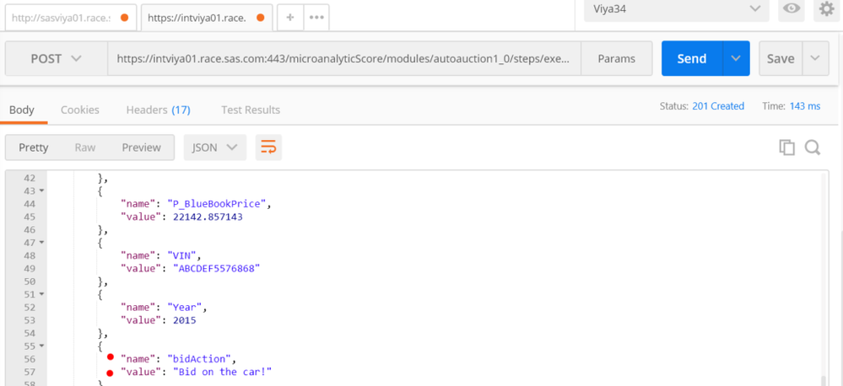Search response body magnifier icon

[813, 147]
